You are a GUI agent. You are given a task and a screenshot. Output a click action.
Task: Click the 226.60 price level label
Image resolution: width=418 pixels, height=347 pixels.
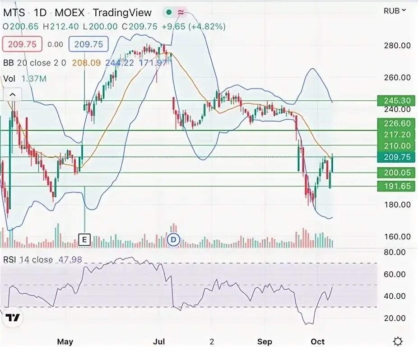[x=396, y=123]
